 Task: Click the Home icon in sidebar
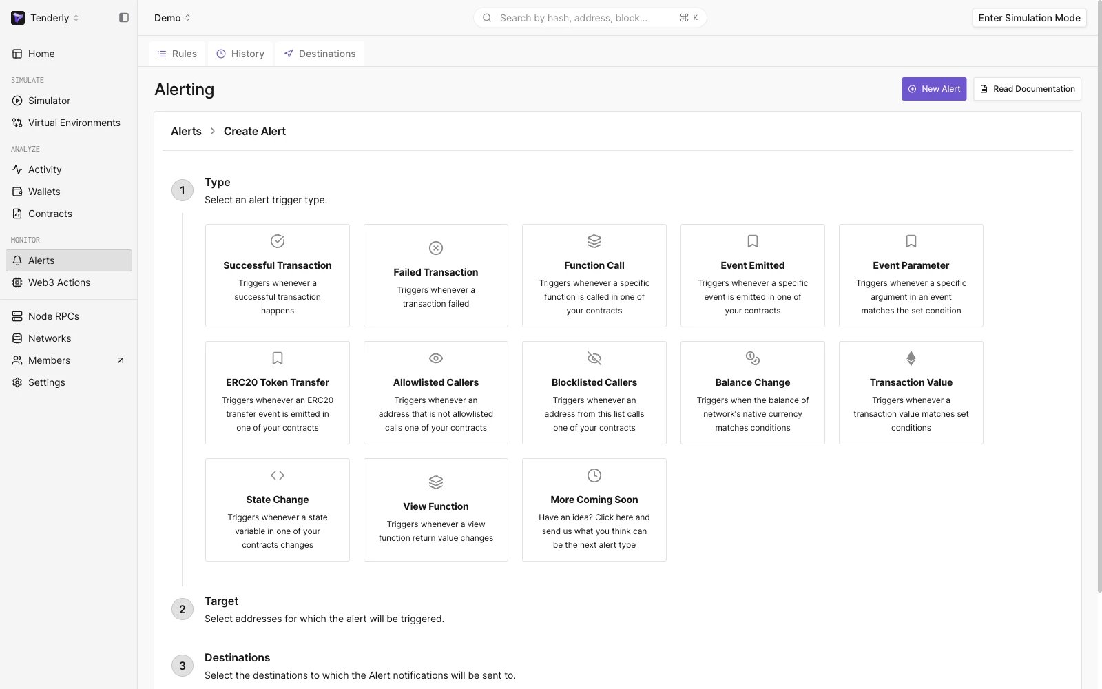click(x=17, y=54)
